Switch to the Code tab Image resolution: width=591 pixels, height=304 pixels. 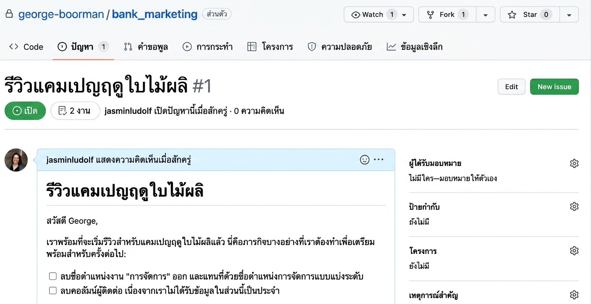coord(26,47)
